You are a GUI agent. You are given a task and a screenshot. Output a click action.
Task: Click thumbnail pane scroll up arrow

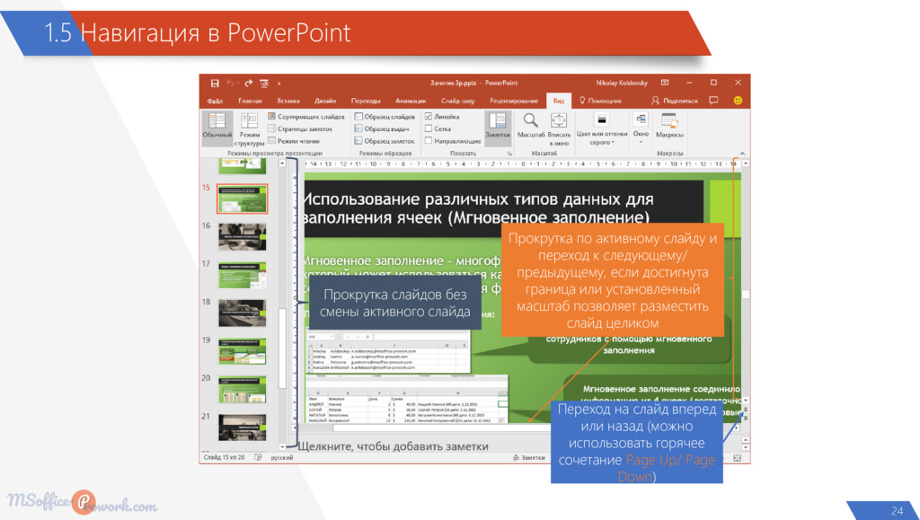click(282, 163)
